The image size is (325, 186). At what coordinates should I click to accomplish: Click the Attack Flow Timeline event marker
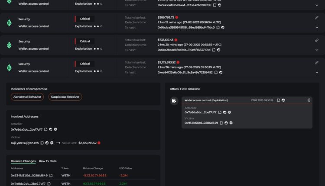174,101
